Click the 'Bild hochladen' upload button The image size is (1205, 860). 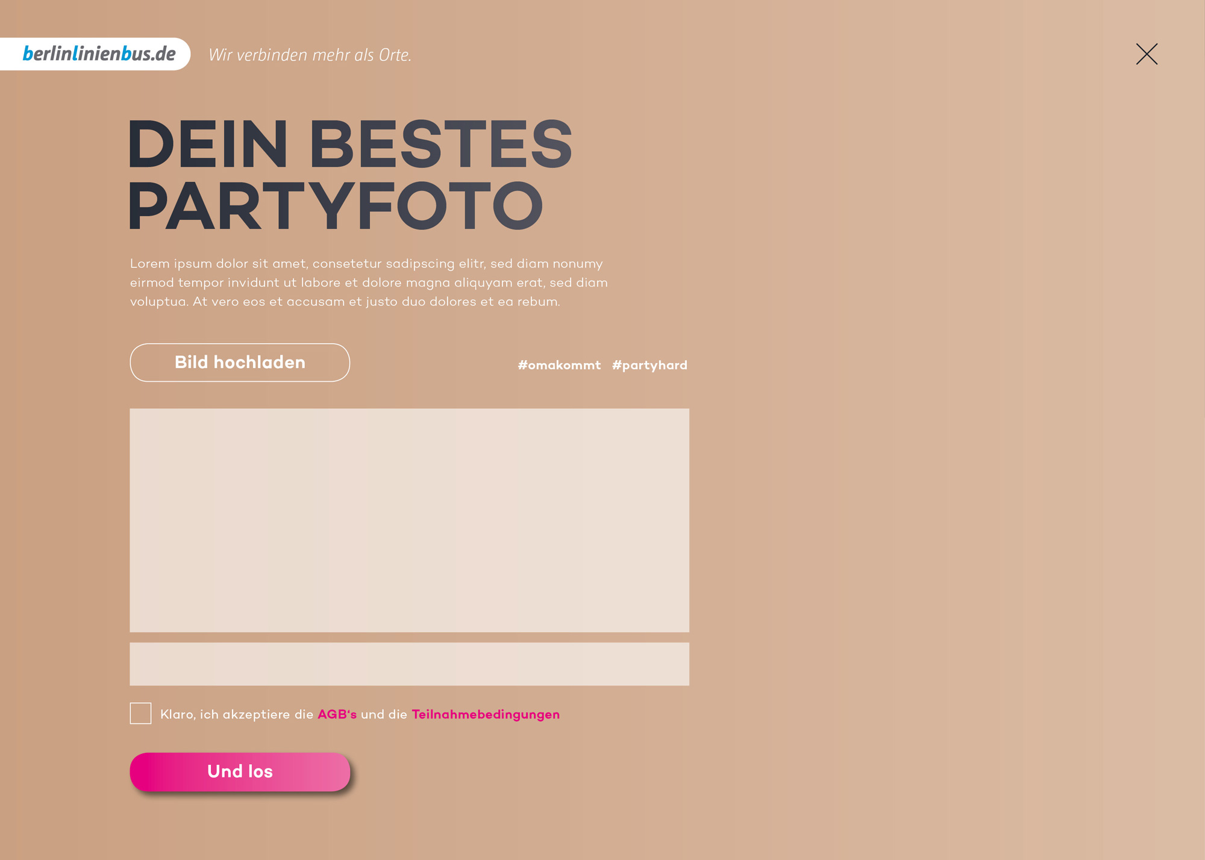tap(240, 363)
